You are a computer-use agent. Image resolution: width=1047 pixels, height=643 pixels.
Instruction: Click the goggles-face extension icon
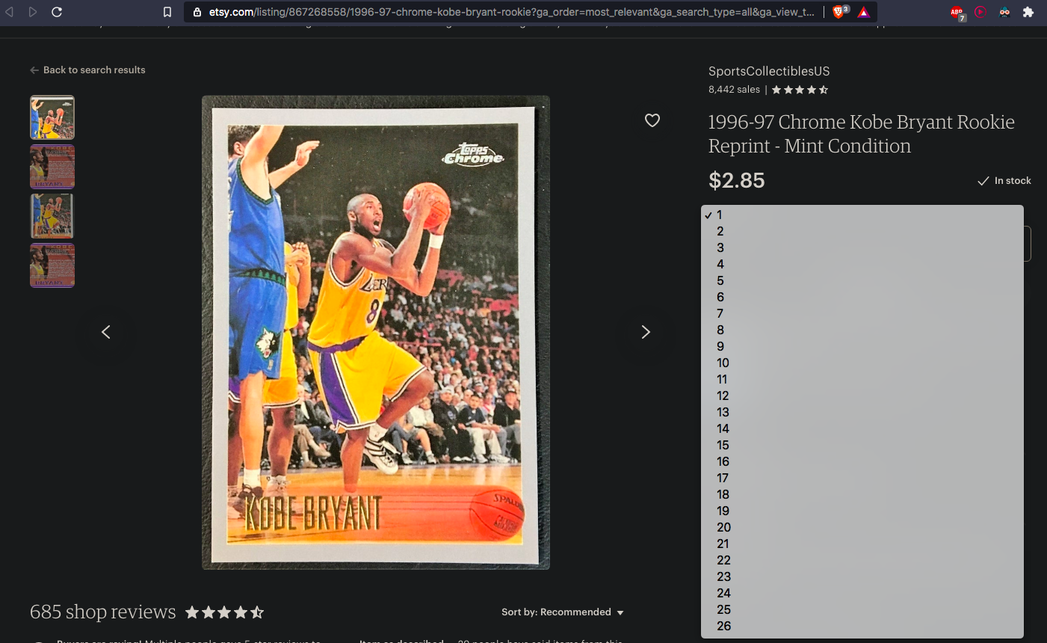click(1004, 12)
